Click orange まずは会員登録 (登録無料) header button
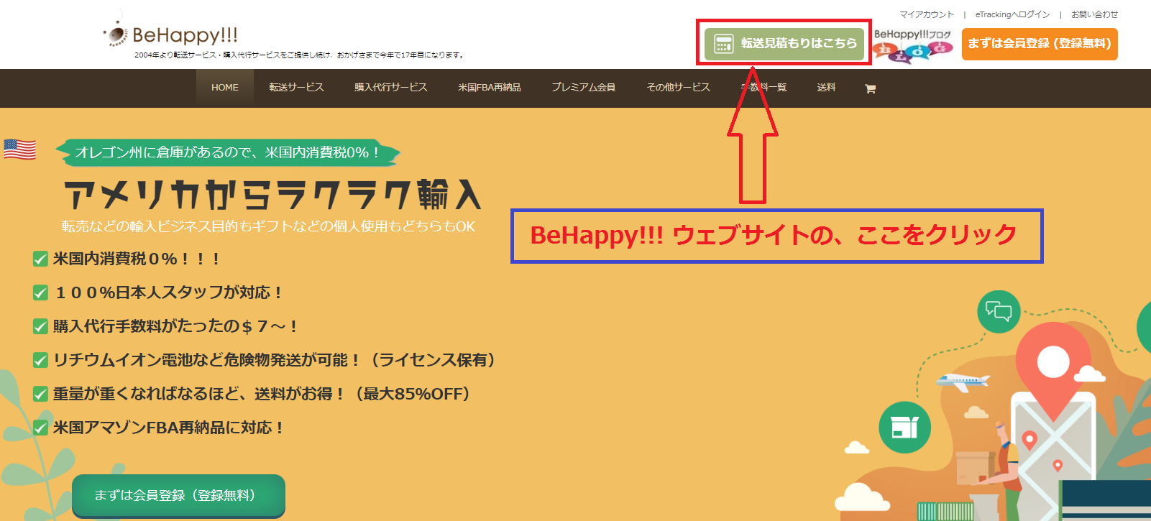Image resolution: width=1151 pixels, height=521 pixels. [1040, 44]
